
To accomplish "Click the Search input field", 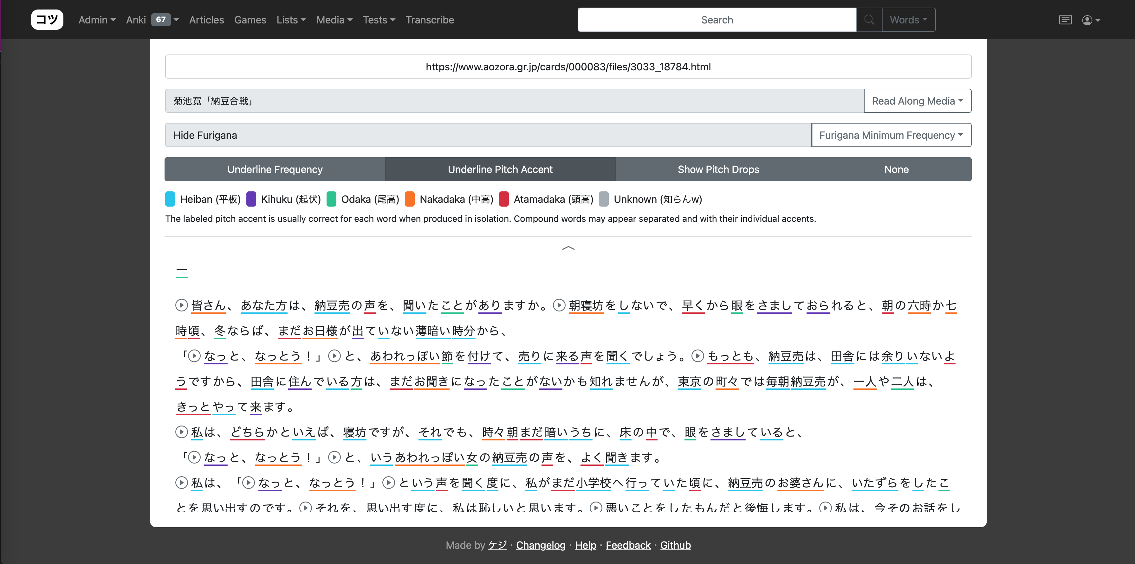I will coord(717,20).
